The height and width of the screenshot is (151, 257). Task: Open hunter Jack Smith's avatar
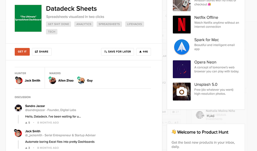tap(19, 80)
